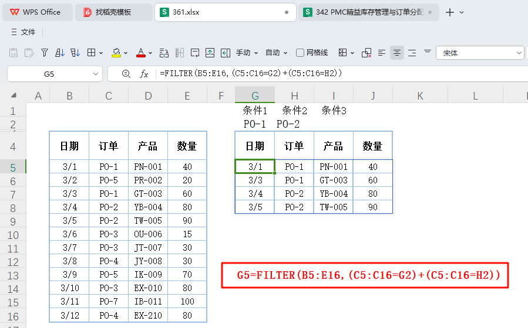Select row 10 header
The image size is (528, 328).
(x=13, y=235)
